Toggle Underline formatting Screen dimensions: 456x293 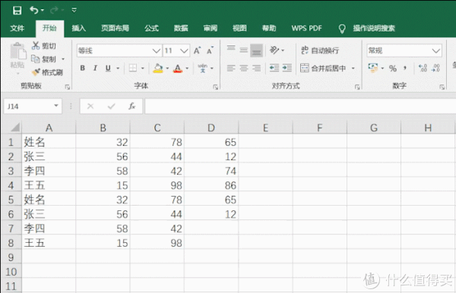pyautogui.click(x=108, y=68)
